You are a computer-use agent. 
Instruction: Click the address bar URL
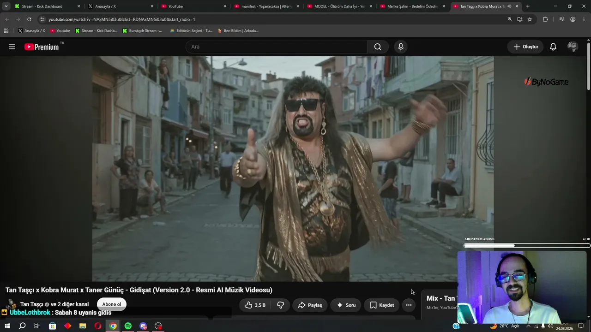click(122, 19)
